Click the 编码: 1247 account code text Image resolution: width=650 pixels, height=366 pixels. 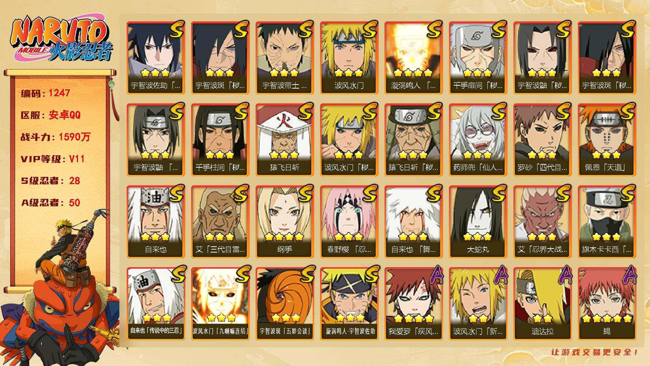45,93
